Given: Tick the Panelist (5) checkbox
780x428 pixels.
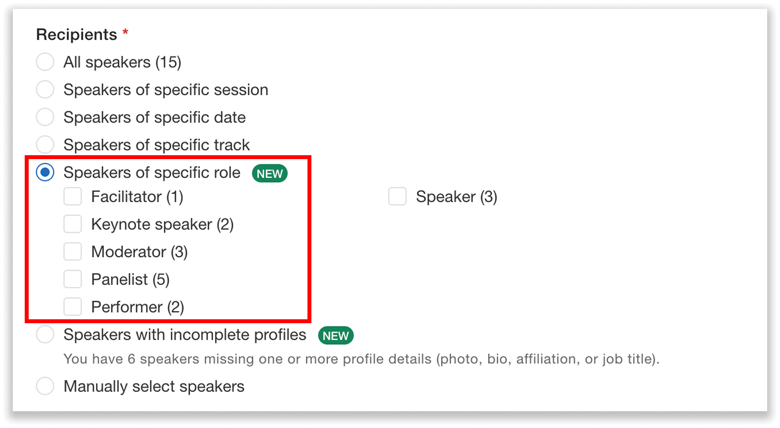Looking at the screenshot, I should click(x=73, y=279).
